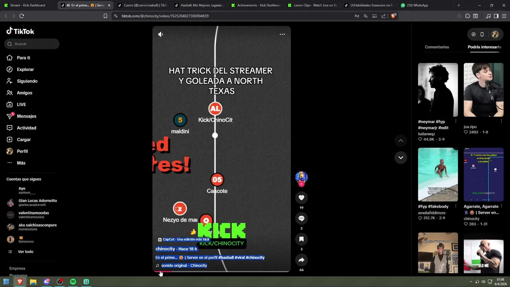Go to previous video with up chevron
This screenshot has height=287, width=510.
click(401, 141)
